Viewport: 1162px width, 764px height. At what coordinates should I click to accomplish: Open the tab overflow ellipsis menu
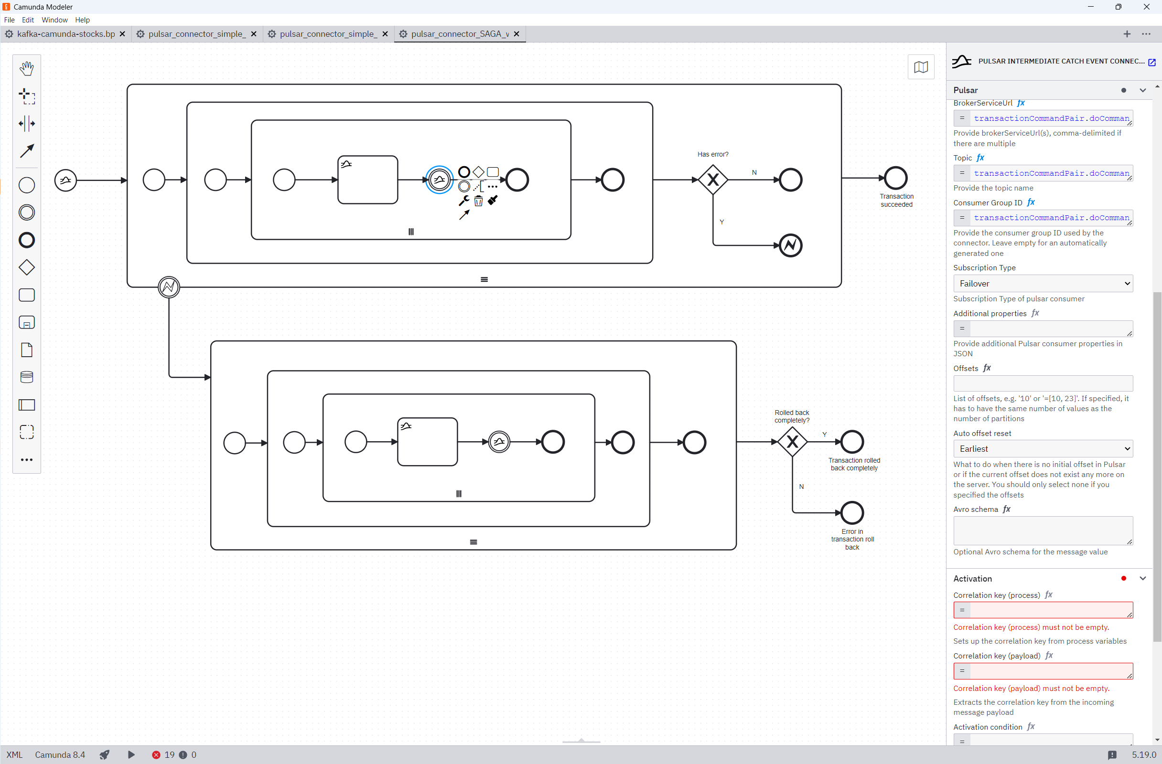pos(1146,33)
